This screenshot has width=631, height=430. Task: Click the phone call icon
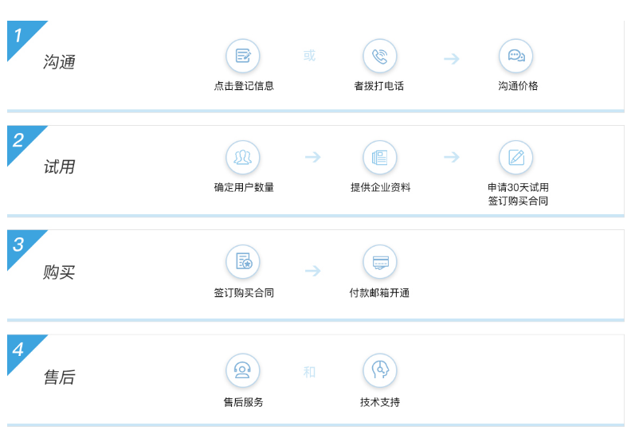pos(379,56)
